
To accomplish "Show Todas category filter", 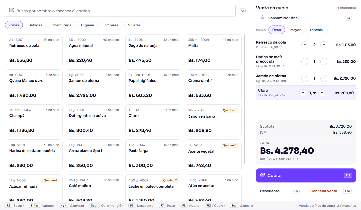I will click(x=14, y=25).
